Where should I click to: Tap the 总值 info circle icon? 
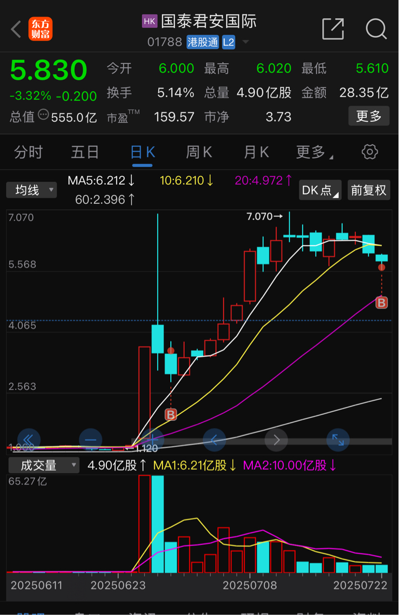point(44,115)
